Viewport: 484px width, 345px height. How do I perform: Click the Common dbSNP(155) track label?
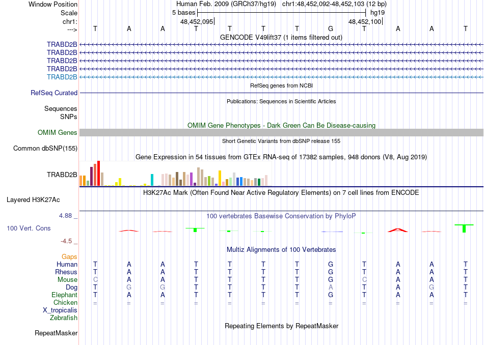click(45, 148)
